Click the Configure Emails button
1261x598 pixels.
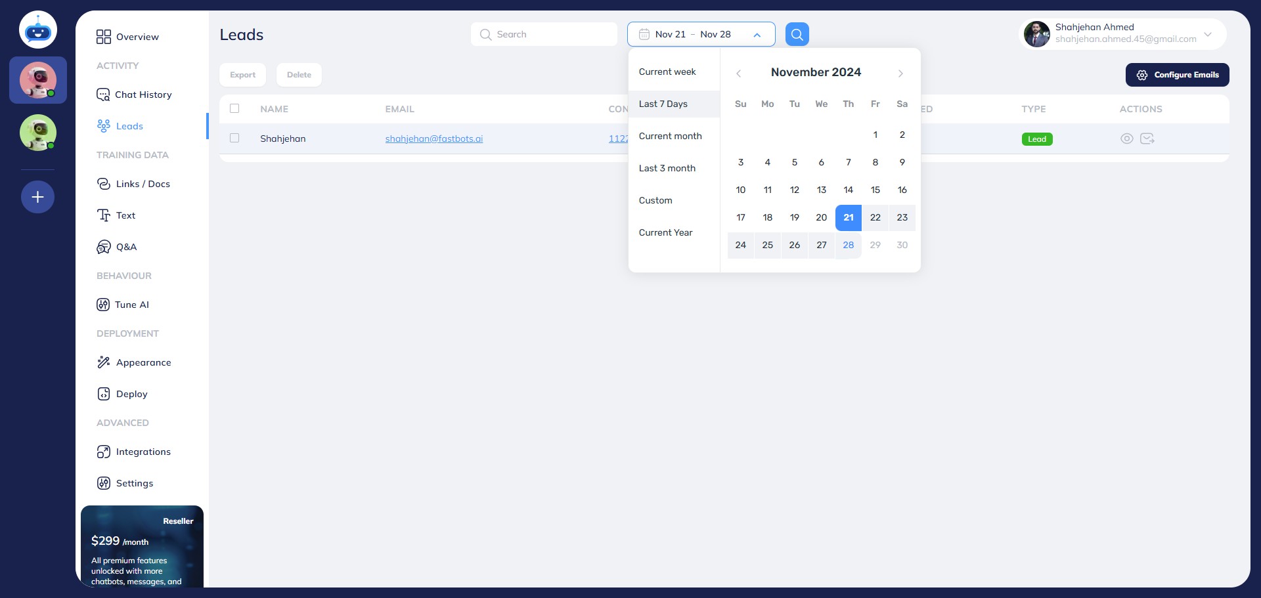tap(1177, 75)
